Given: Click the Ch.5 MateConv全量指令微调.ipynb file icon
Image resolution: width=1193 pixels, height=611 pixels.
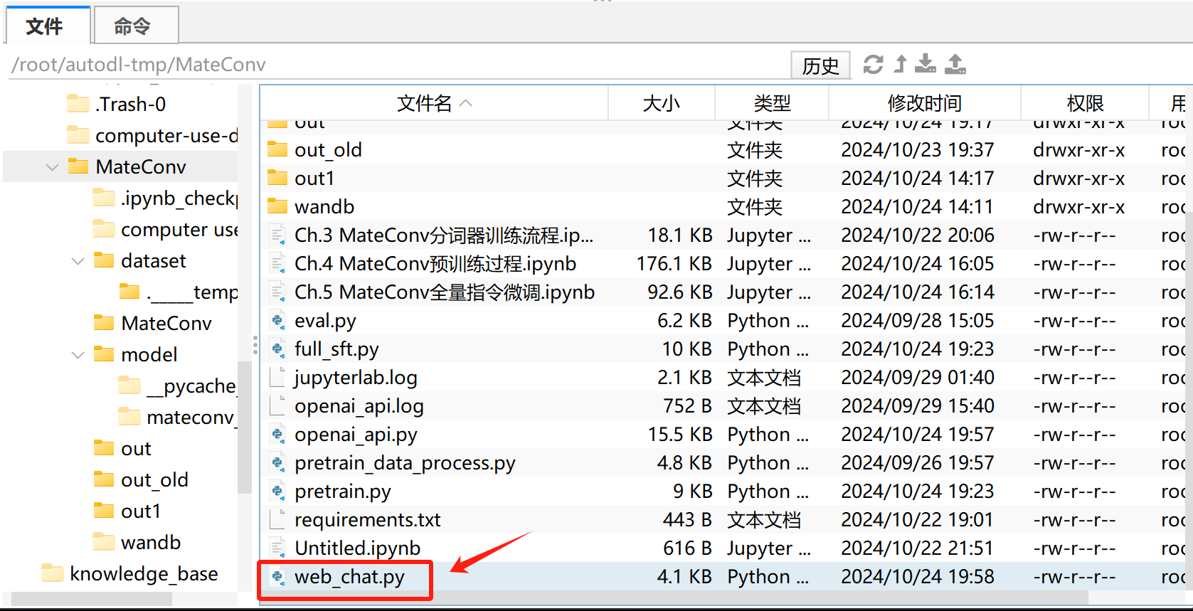Looking at the screenshot, I should point(277,292).
